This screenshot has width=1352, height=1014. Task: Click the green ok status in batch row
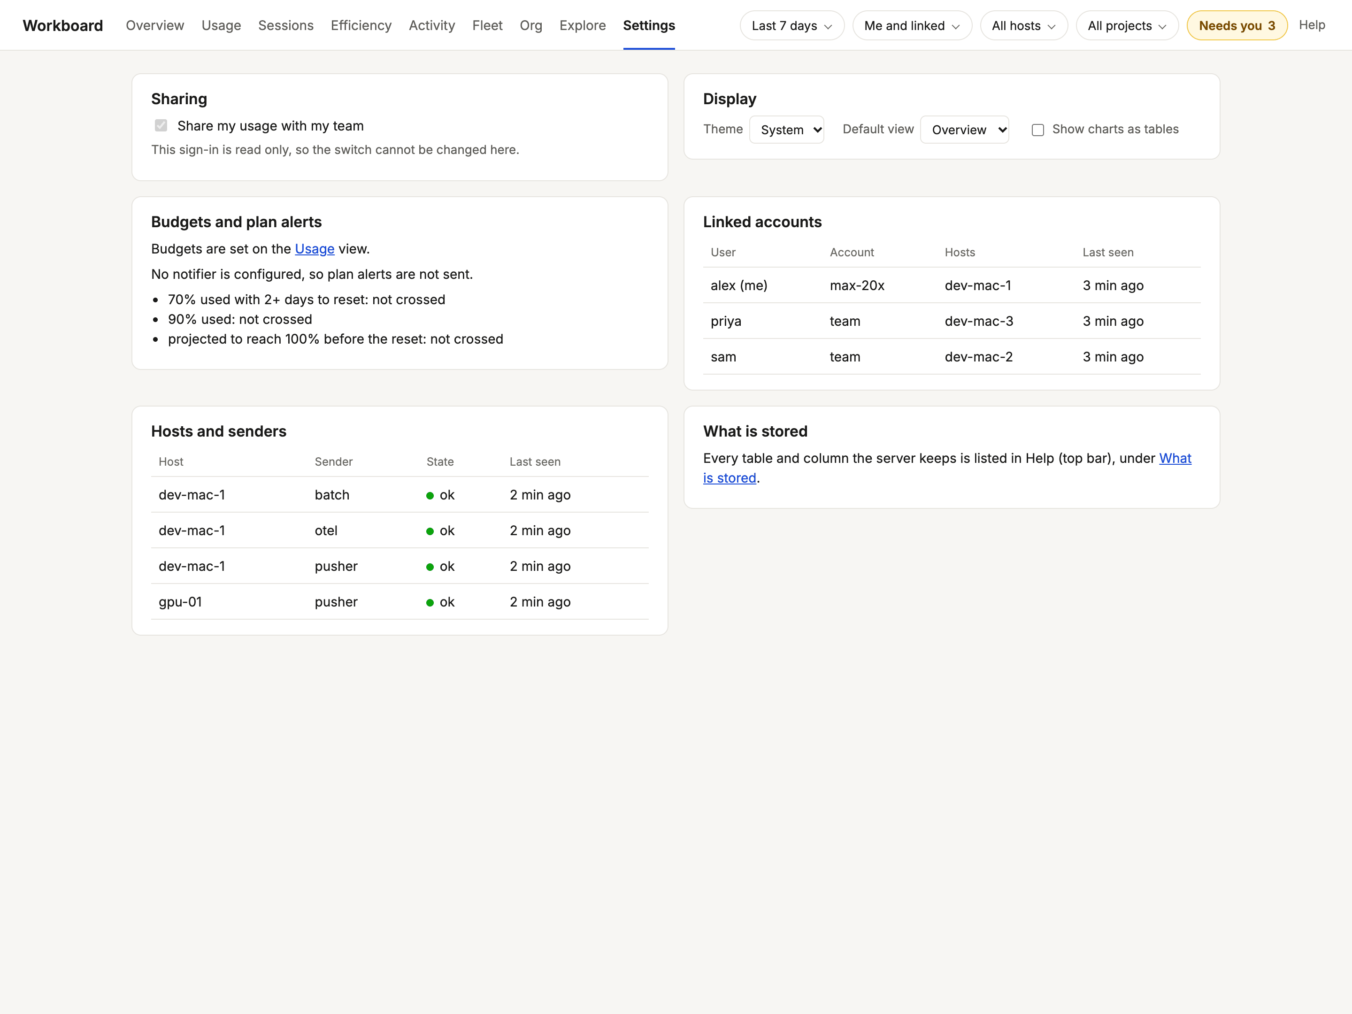pos(441,495)
